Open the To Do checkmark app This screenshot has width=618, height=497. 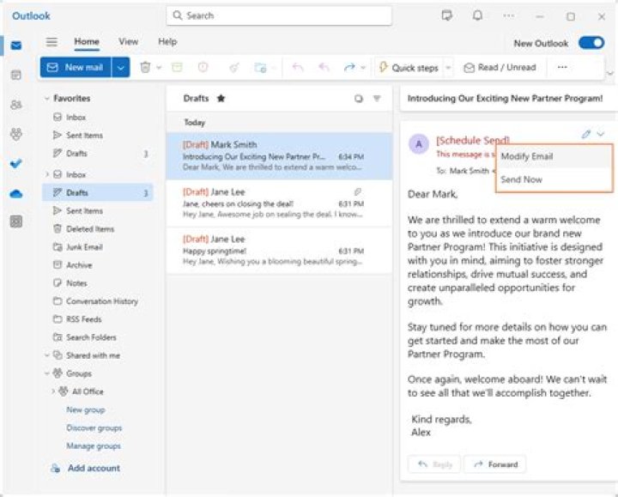[16, 163]
